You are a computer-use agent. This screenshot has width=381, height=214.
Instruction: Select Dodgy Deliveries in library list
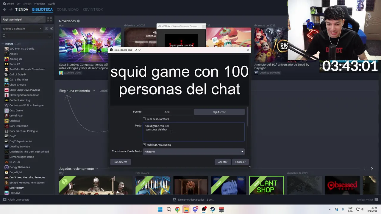point(20,167)
